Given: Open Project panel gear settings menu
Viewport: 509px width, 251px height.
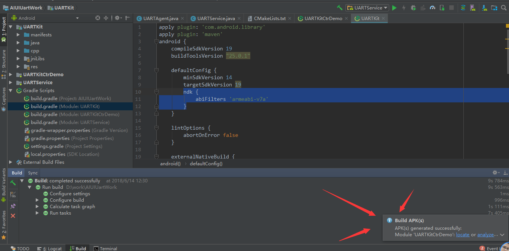Looking at the screenshot, I should click(x=118, y=18).
